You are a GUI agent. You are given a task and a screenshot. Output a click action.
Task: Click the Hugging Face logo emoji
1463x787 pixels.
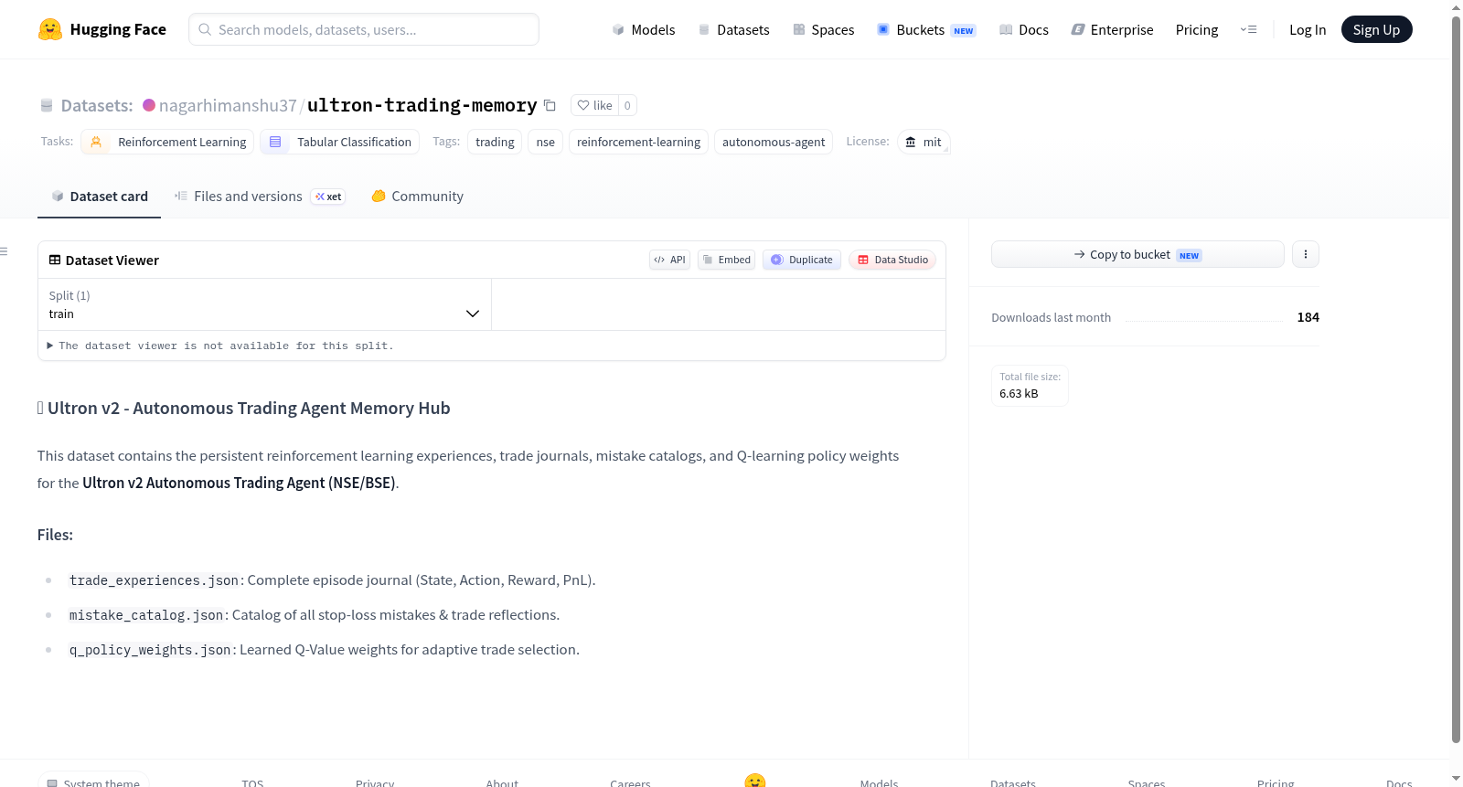[x=50, y=29]
